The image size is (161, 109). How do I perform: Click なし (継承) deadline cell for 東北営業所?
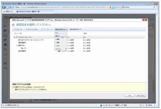87,51
